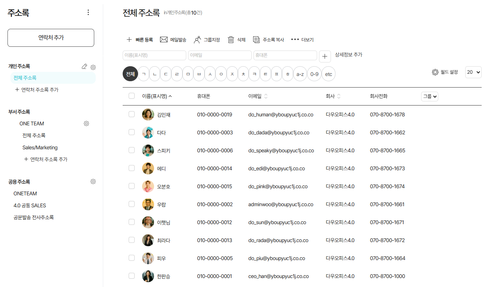Viewport: 494px width, 287px height.
Task: Open the 그룹 dropdown in table header
Action: (429, 96)
